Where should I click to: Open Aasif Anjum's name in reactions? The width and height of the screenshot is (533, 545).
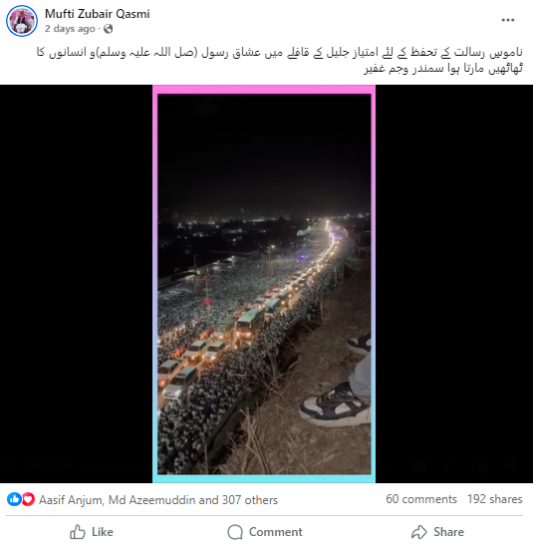71,500
